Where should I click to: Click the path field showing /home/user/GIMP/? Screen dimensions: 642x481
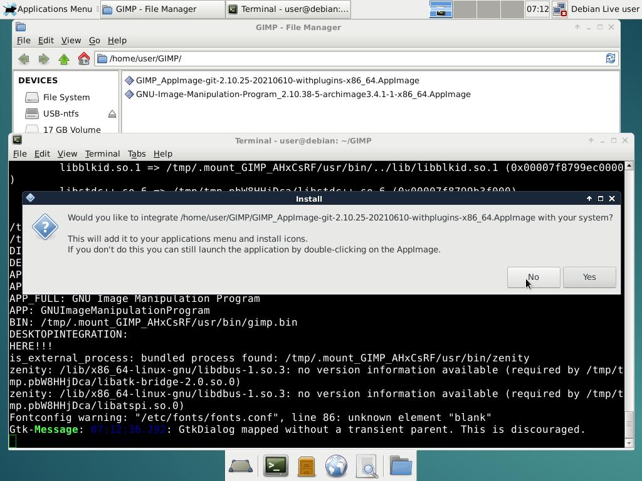pyautogui.click(x=356, y=58)
